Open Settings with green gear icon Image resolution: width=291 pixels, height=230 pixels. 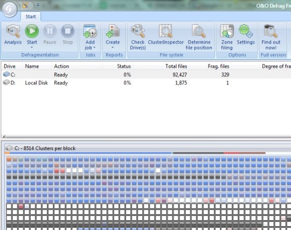click(x=246, y=35)
